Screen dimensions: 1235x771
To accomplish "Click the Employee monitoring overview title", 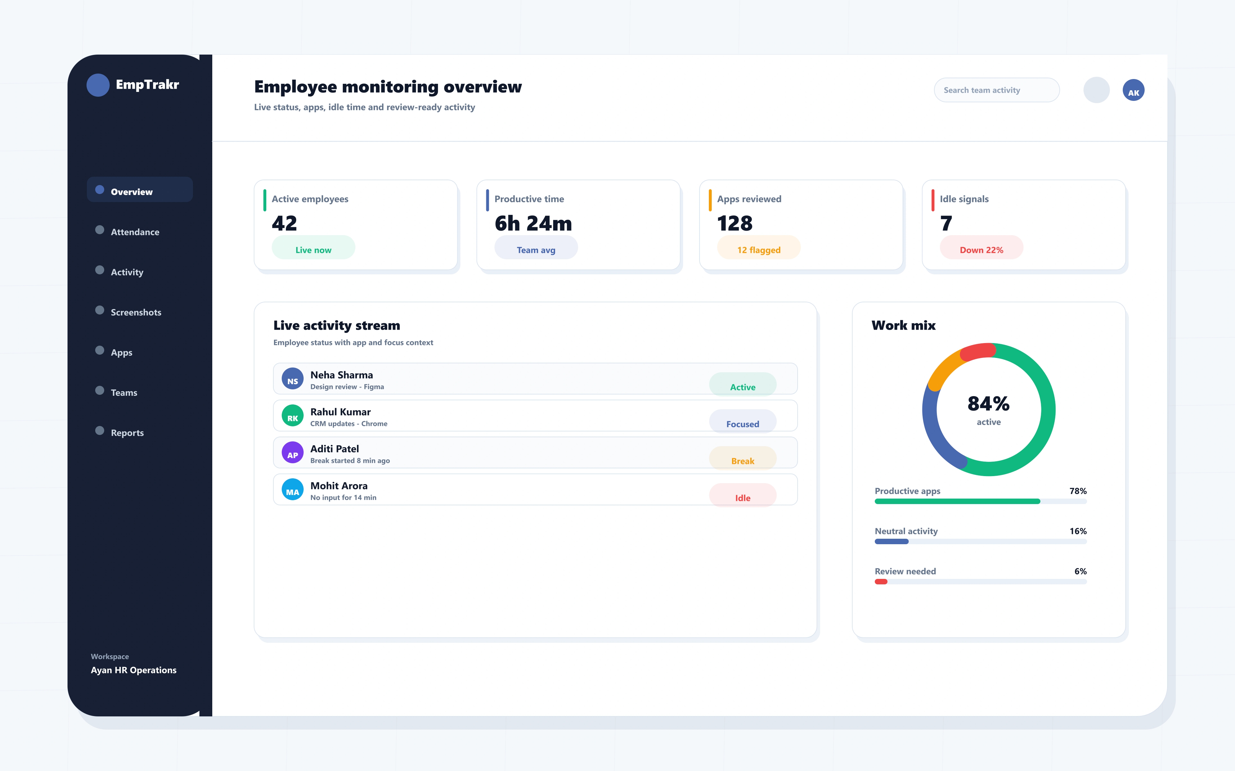I will [x=388, y=87].
